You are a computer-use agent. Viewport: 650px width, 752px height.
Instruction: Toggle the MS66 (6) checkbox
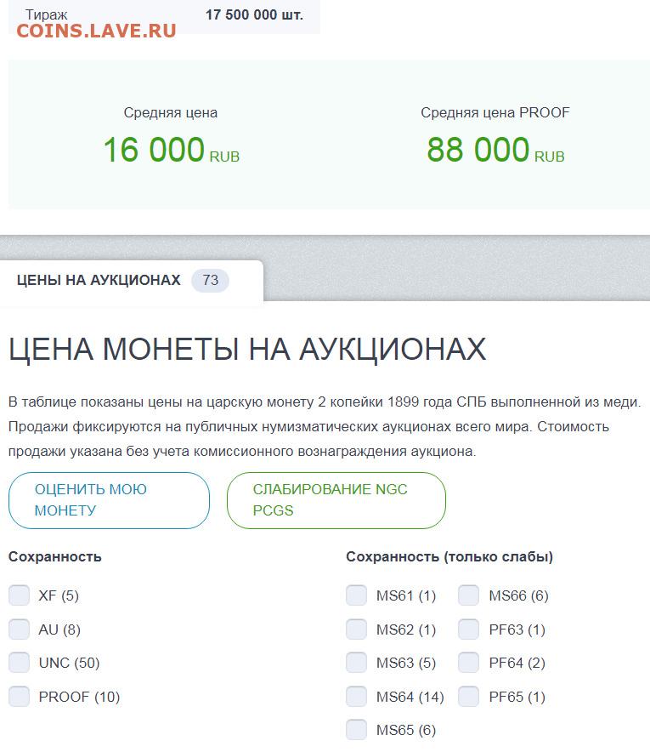468,595
